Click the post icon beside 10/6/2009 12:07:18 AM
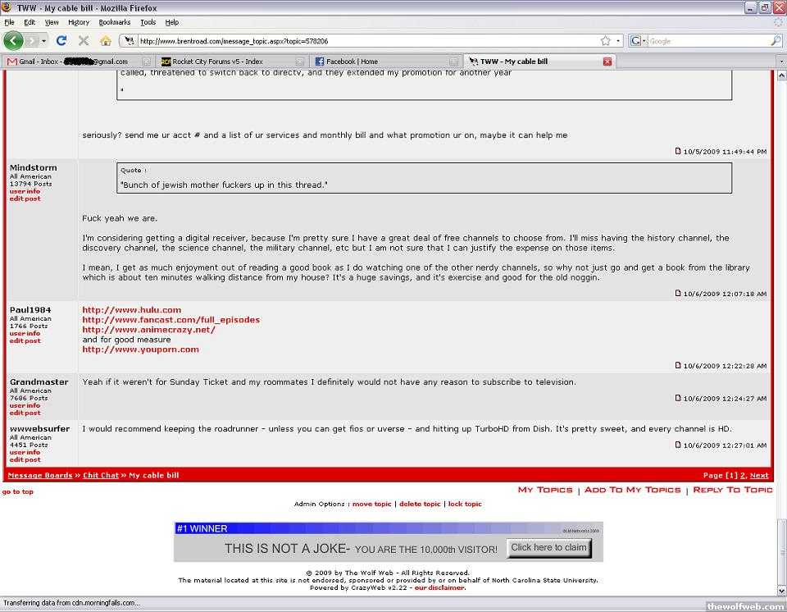 point(678,293)
